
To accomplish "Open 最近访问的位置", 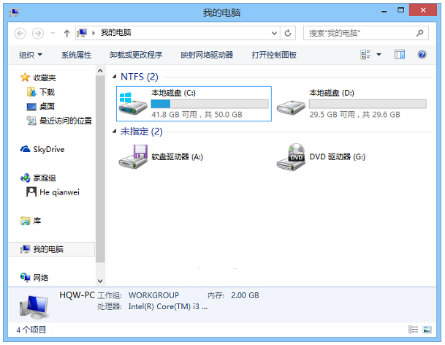I will pos(66,121).
